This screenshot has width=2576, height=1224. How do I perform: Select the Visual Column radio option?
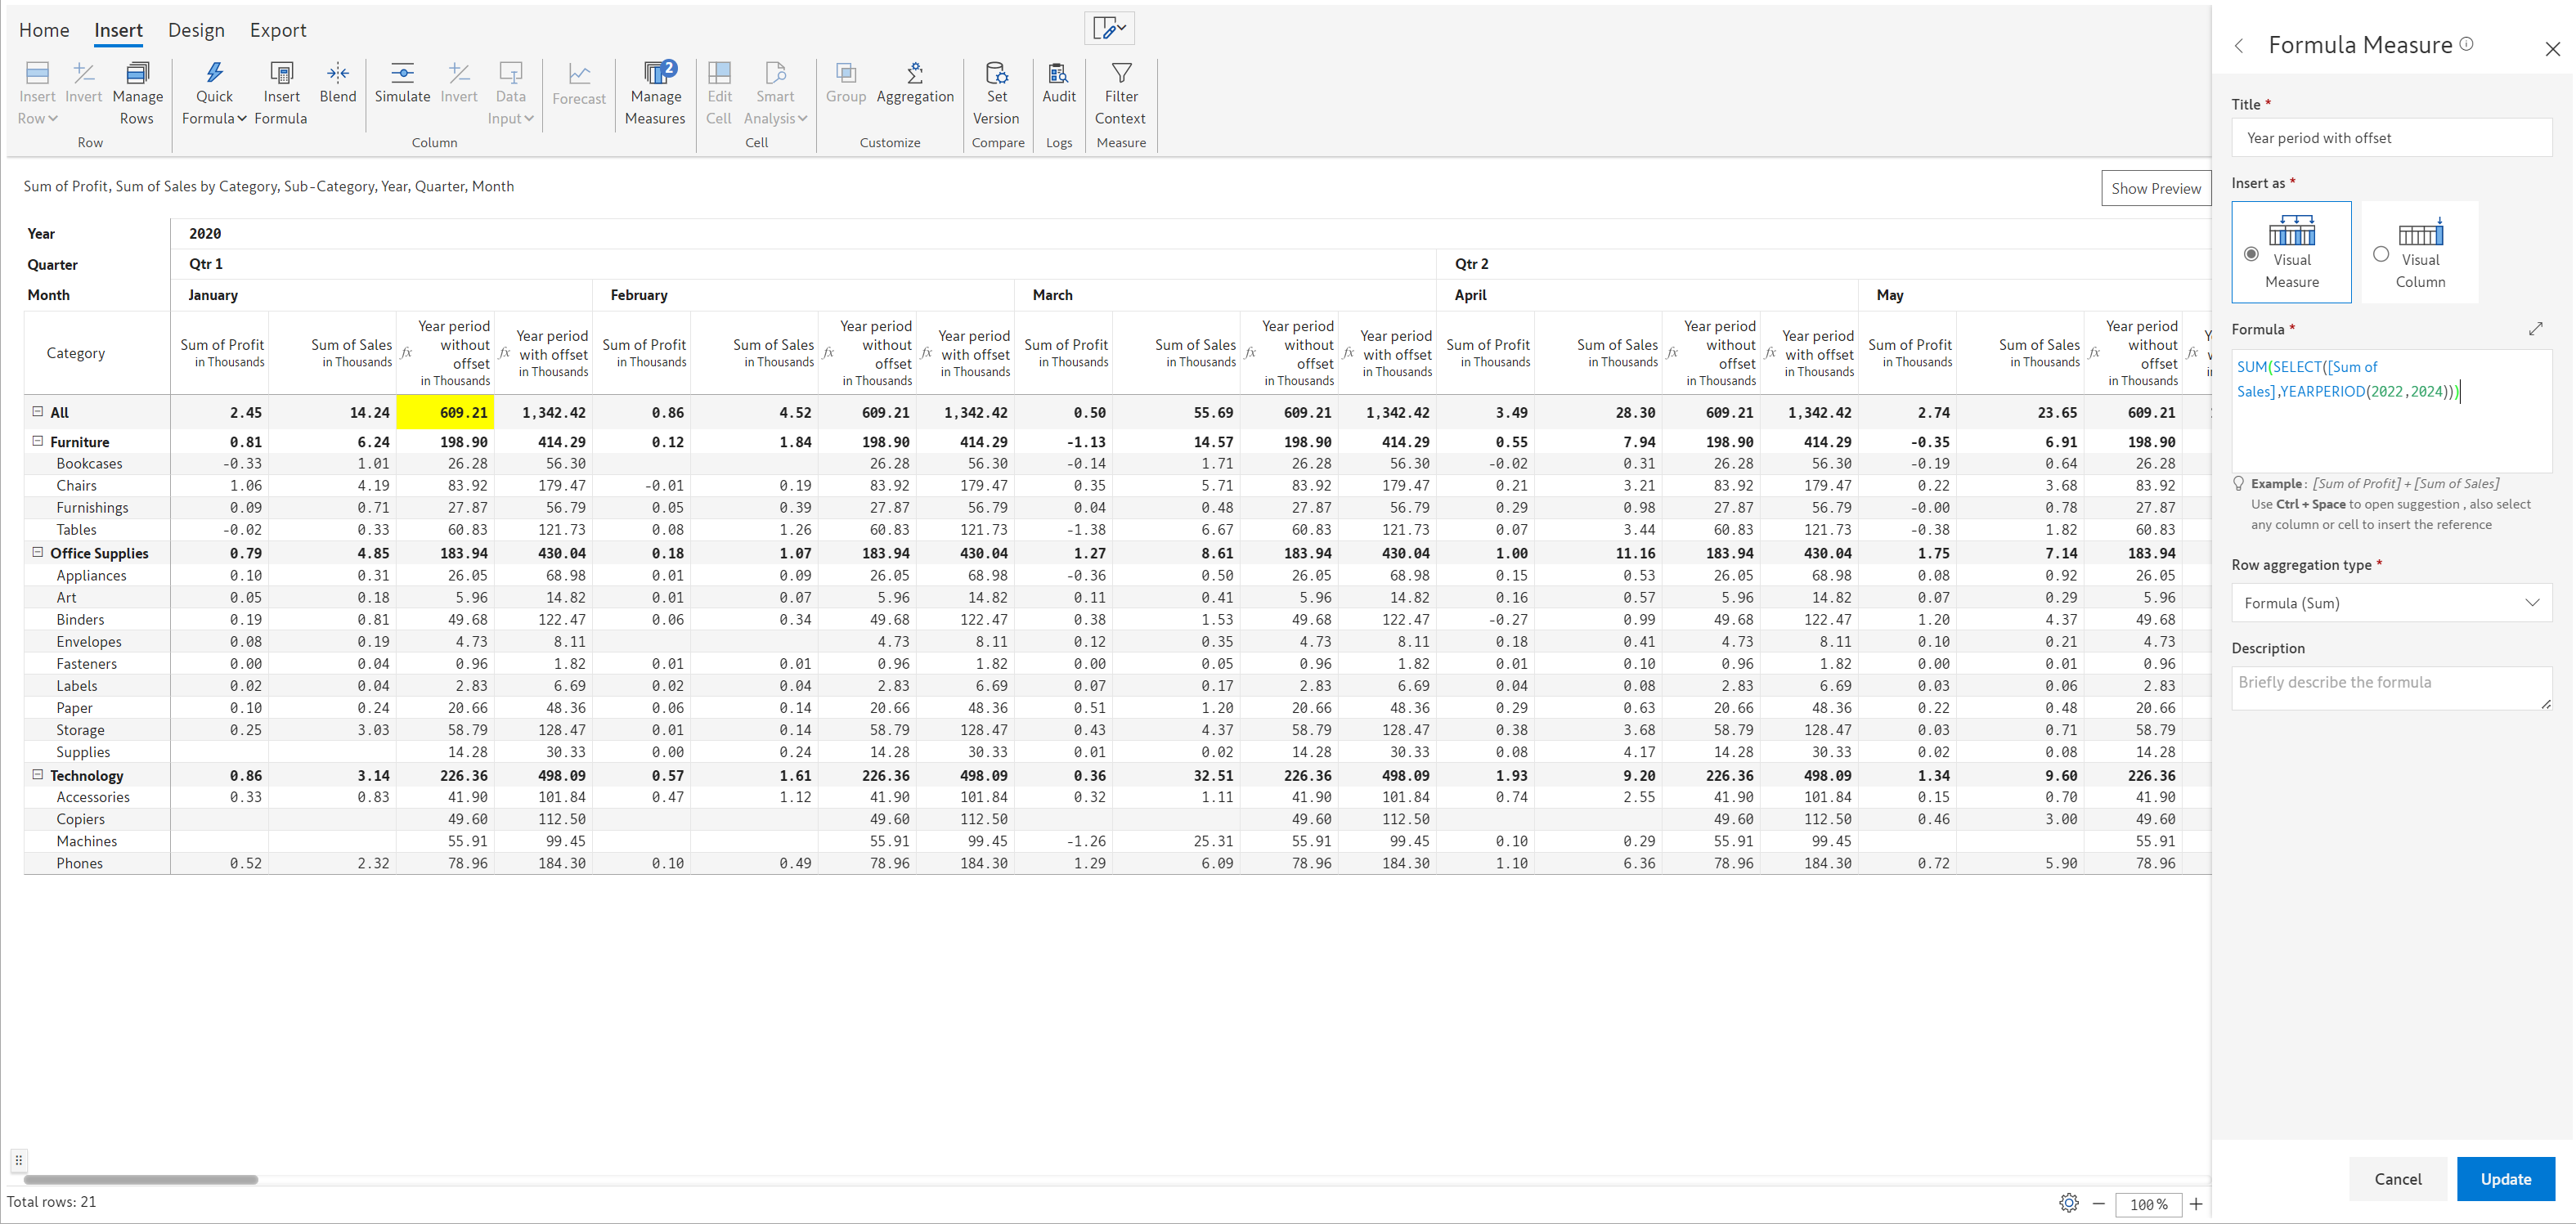tap(2381, 254)
